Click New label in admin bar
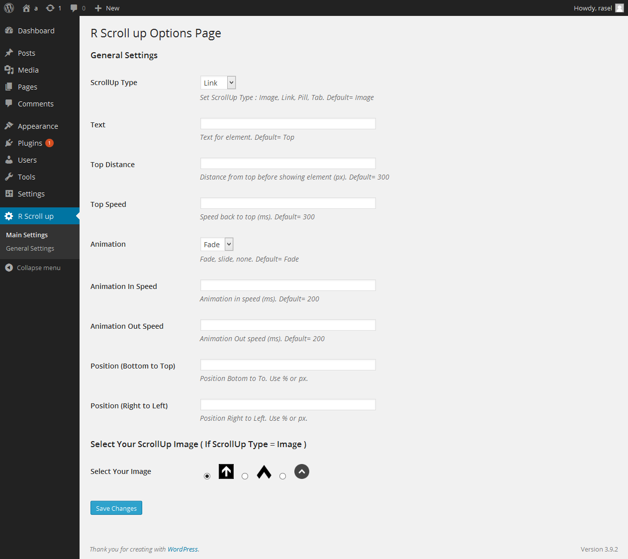The image size is (628, 559). click(113, 8)
